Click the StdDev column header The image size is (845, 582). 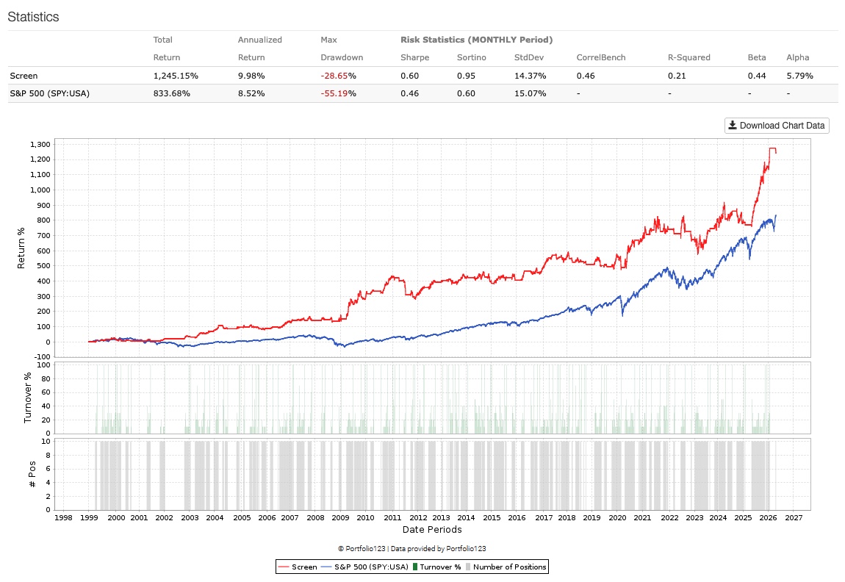click(x=528, y=57)
